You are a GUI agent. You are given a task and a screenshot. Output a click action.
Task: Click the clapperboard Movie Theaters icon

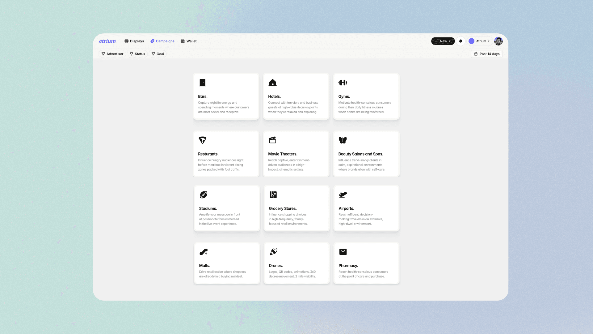point(272,140)
